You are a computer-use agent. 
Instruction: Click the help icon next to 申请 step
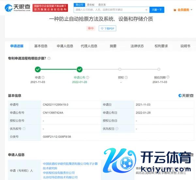tap(43, 78)
